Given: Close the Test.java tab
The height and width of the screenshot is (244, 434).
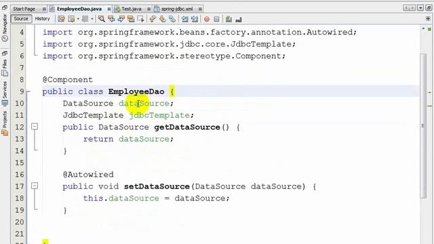Looking at the screenshot, I should [x=149, y=9].
